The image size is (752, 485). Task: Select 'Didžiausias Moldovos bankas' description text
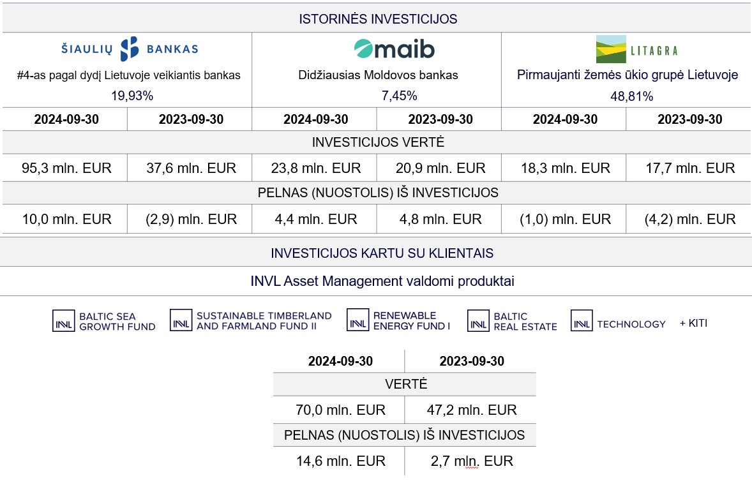tap(378, 75)
